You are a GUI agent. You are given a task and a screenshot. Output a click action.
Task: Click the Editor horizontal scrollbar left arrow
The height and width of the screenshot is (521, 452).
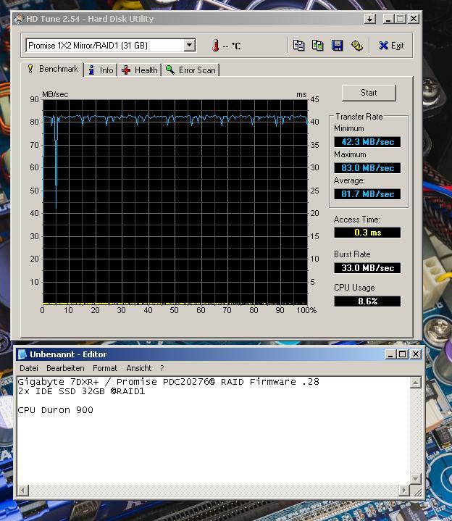23,490
